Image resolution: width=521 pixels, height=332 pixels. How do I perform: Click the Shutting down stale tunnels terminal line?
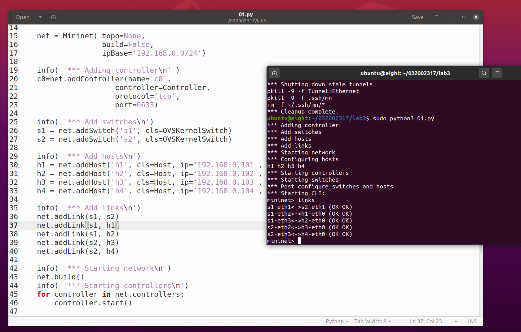(x=320, y=84)
